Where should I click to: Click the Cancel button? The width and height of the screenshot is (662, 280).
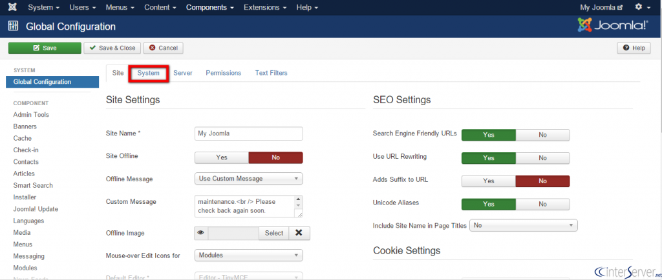point(163,48)
